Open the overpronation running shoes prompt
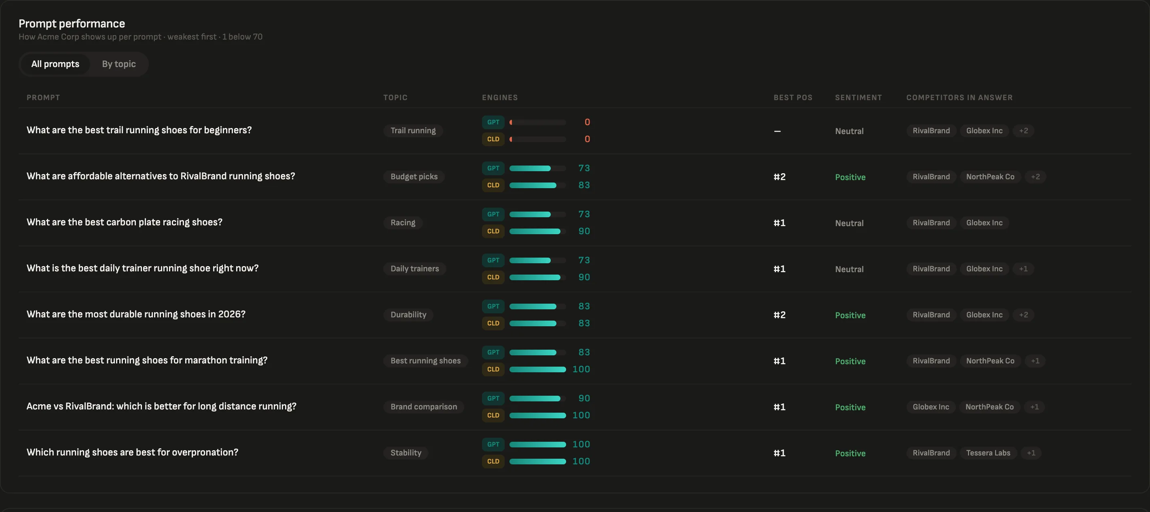 (x=132, y=452)
